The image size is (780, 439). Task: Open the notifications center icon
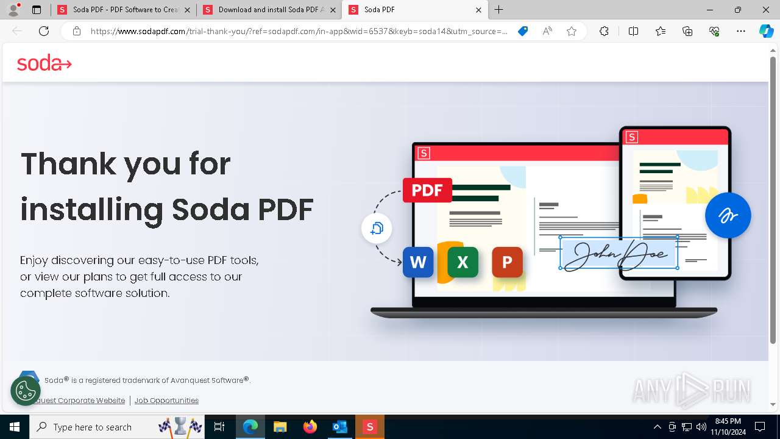pyautogui.click(x=760, y=427)
